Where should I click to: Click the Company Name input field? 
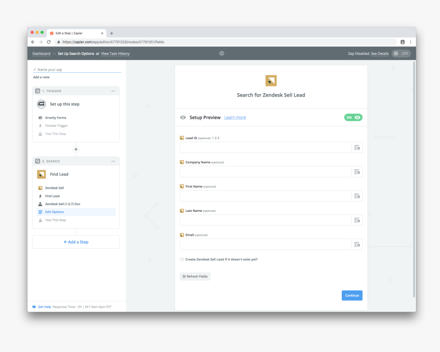click(x=266, y=172)
